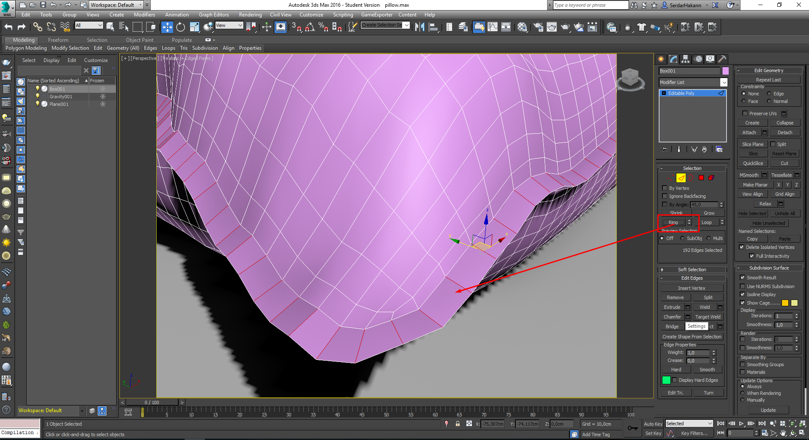
Task: Open the Modifier List dropdown
Action: [x=724, y=82]
